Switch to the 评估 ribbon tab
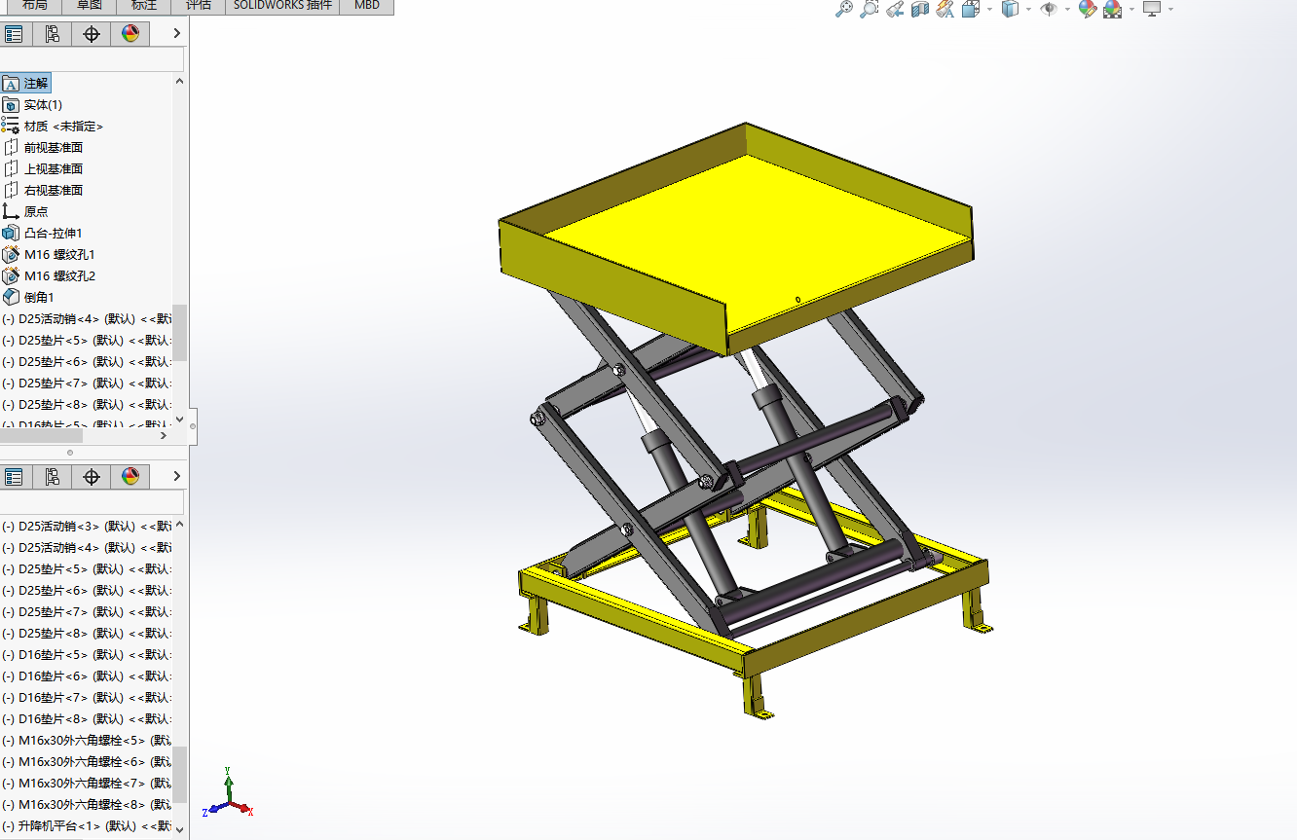The height and width of the screenshot is (840, 1297). click(x=199, y=5)
